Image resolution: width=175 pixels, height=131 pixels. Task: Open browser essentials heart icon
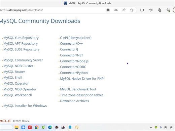coord(168,10)
